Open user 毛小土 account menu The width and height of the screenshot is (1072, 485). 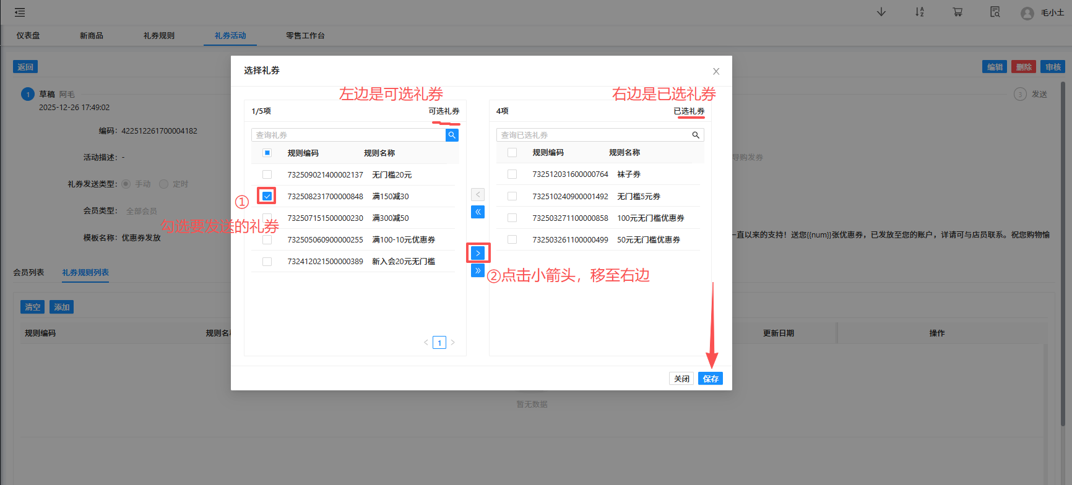[x=1044, y=13]
